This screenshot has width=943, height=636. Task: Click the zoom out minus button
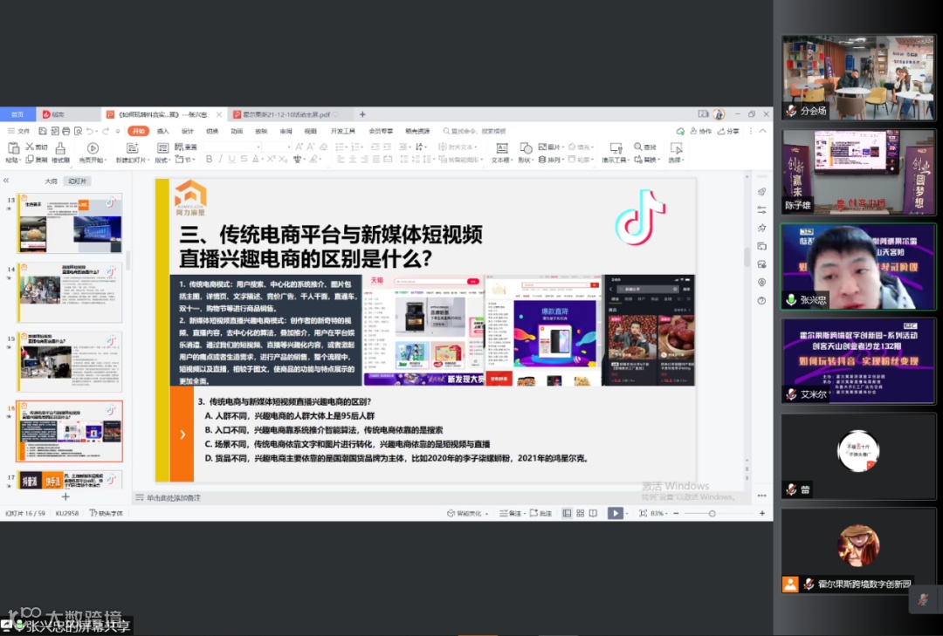676,513
